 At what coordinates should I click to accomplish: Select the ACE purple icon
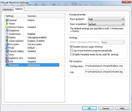pyautogui.click(x=7, y=62)
